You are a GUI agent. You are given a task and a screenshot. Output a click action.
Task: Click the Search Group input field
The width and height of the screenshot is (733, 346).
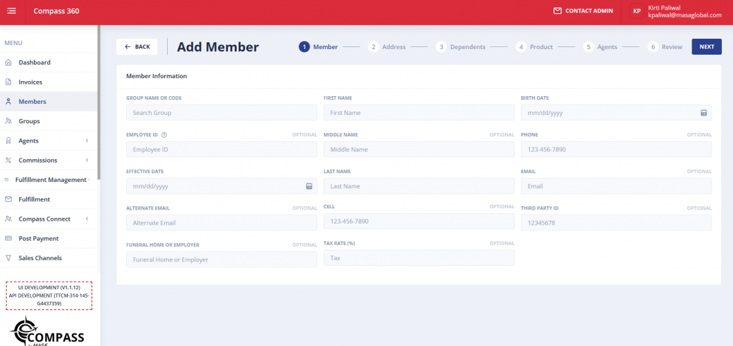coord(221,113)
